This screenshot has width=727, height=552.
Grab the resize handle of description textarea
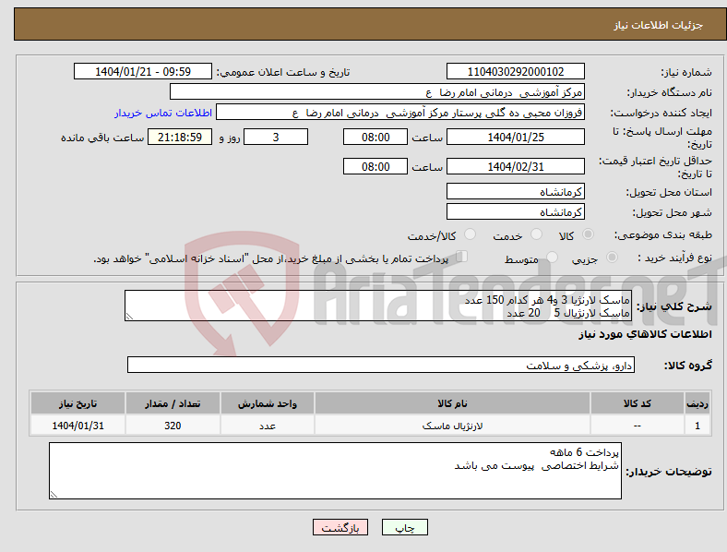(129, 317)
